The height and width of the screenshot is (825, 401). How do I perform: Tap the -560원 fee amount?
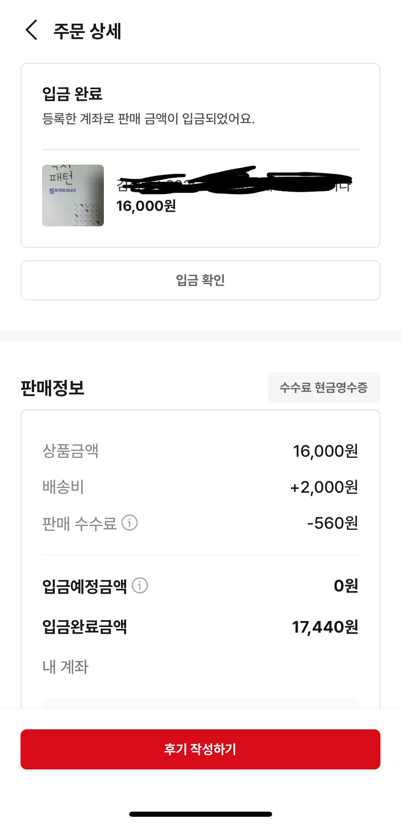click(x=332, y=523)
